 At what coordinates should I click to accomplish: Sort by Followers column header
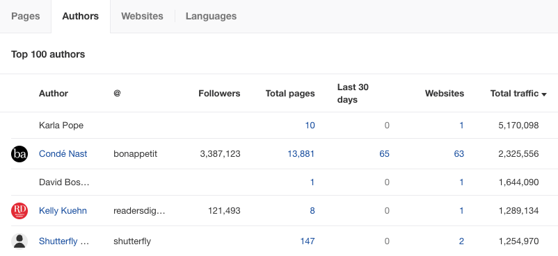point(219,94)
